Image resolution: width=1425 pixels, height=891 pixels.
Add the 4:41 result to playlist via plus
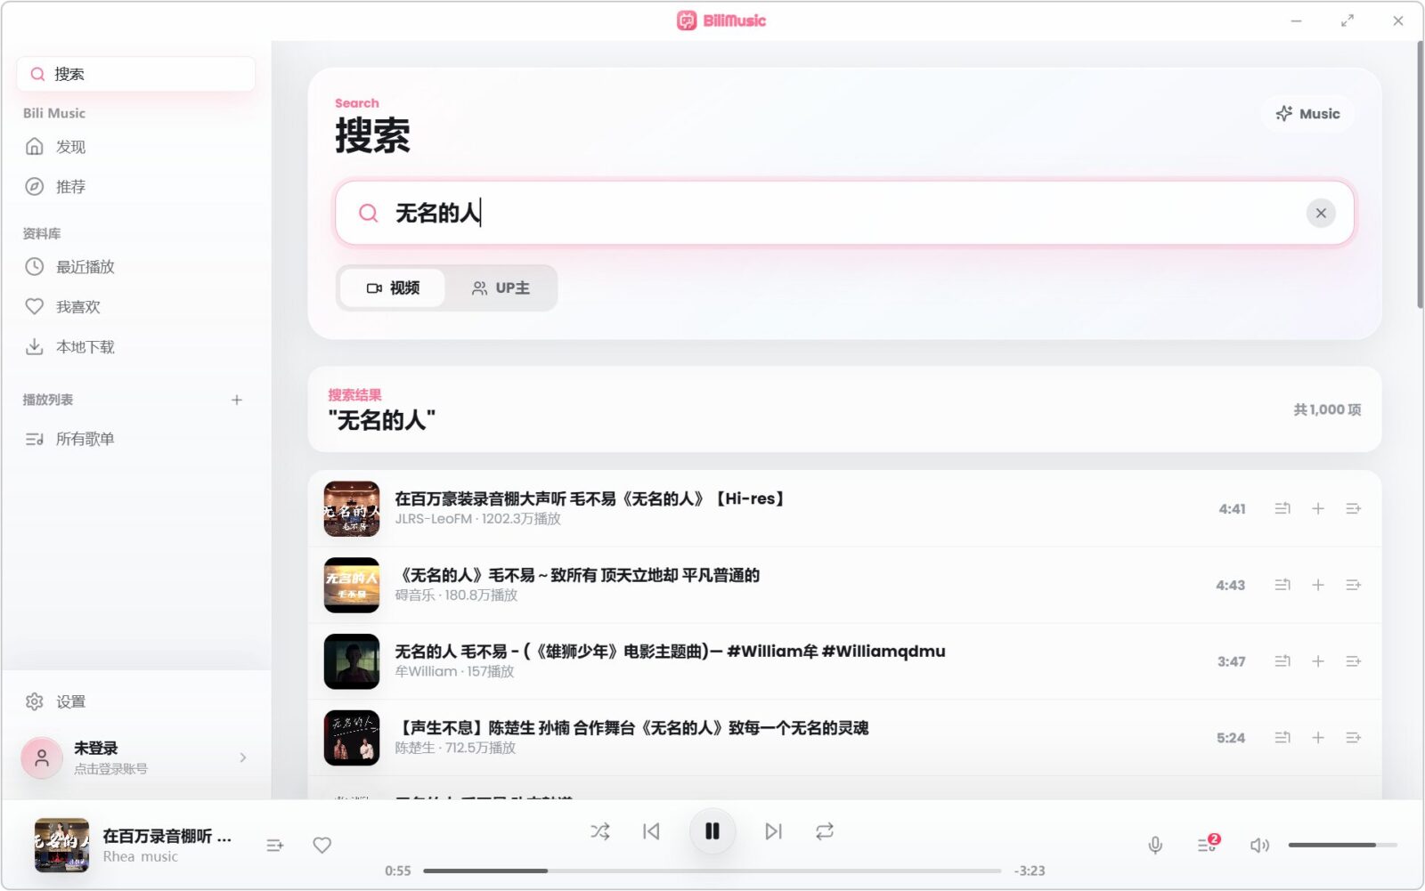1318,509
